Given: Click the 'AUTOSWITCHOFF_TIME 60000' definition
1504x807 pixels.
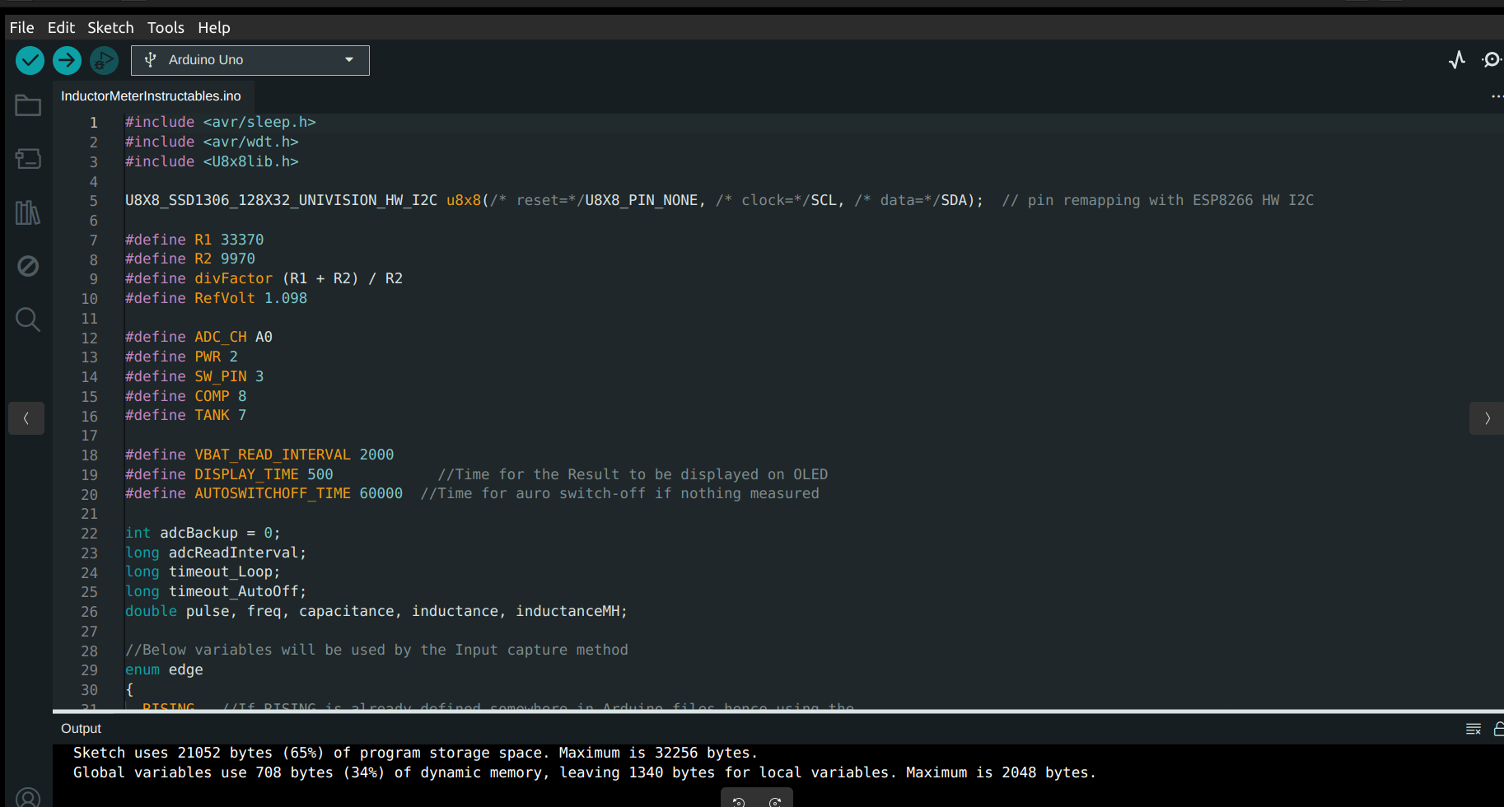Looking at the screenshot, I should click(298, 493).
